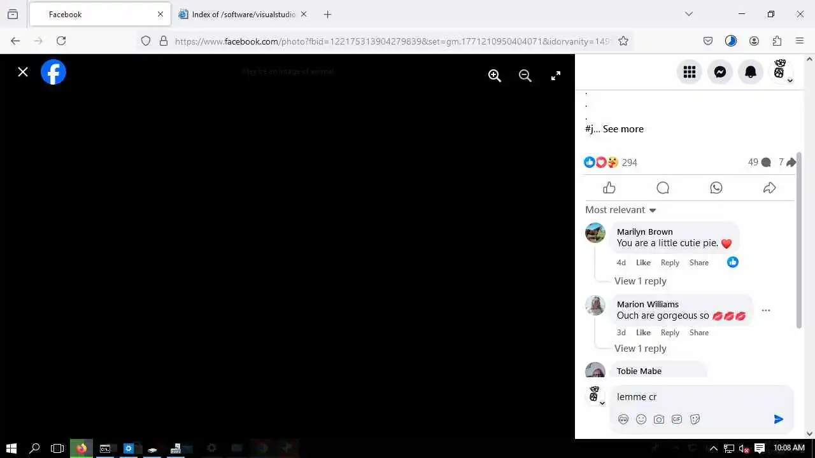Send the post via WhatsApp
This screenshot has height=458, width=815.
click(716, 188)
